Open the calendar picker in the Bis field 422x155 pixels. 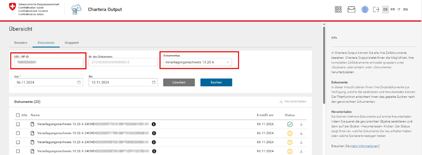point(154,83)
